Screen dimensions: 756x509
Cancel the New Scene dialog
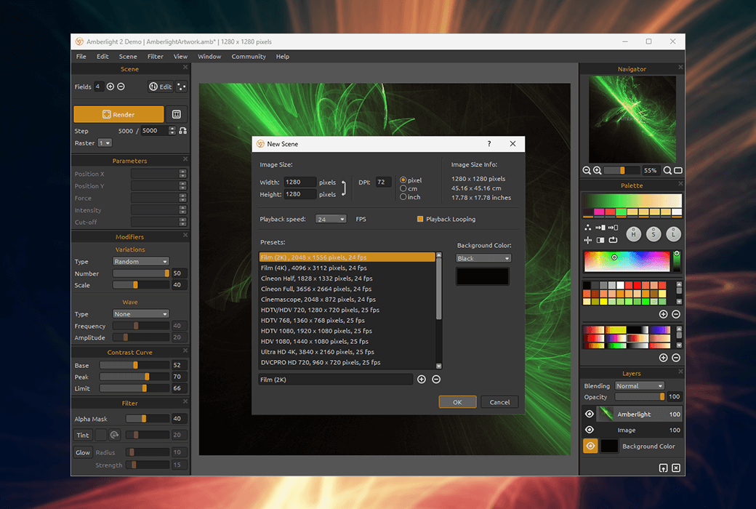pos(499,402)
